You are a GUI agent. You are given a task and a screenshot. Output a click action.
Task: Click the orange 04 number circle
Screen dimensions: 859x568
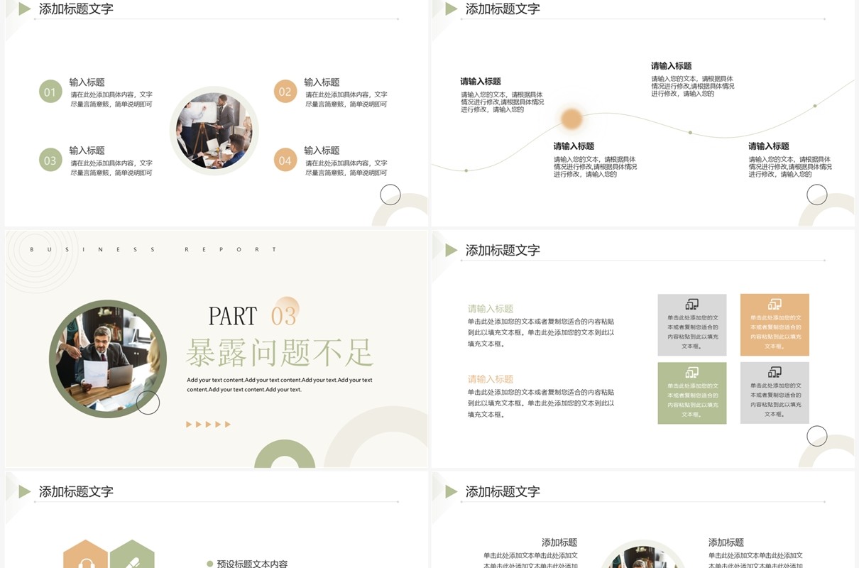coord(285,160)
